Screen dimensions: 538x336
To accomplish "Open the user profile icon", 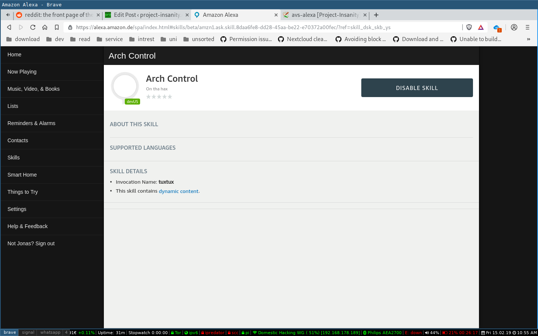I will (x=514, y=27).
